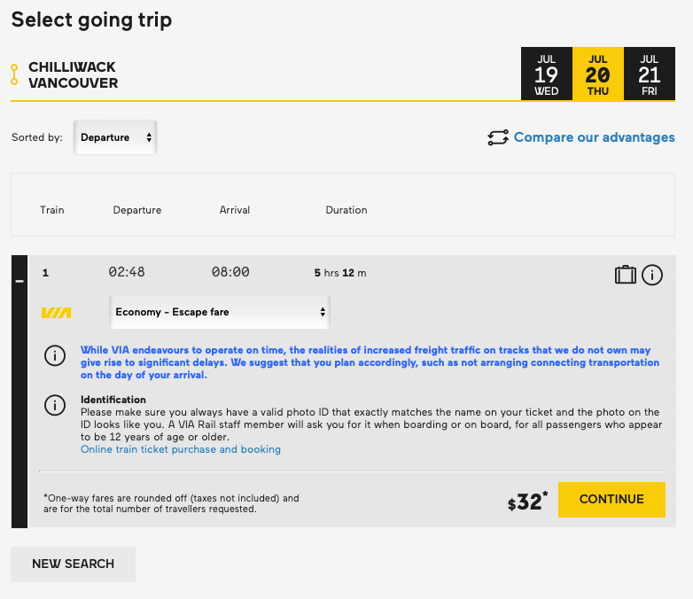The image size is (693, 599).
Task: Click the route line icon beside Chilliwack
Action: 14,74
